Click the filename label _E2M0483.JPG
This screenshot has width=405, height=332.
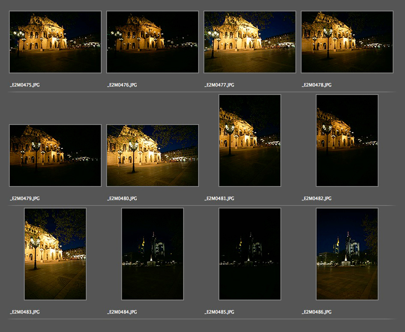click(25, 312)
